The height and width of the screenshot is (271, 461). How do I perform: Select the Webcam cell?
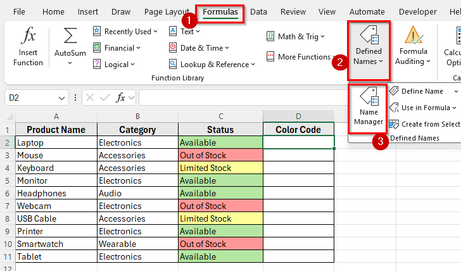coord(56,206)
